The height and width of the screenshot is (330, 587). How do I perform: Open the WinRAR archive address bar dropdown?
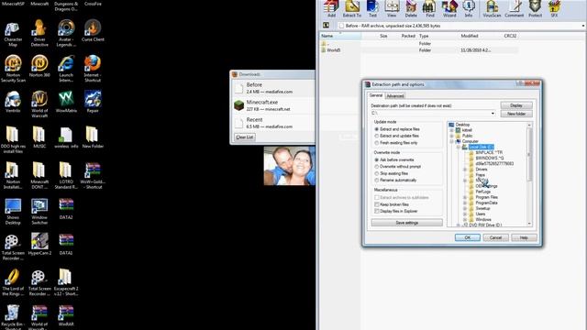pyautogui.click(x=583, y=26)
